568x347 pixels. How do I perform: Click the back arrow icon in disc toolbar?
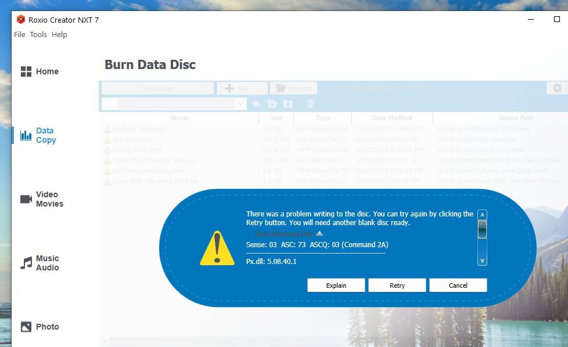click(257, 104)
